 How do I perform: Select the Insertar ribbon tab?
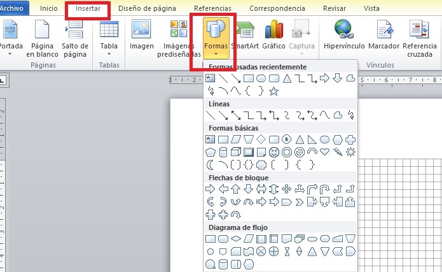coord(88,8)
